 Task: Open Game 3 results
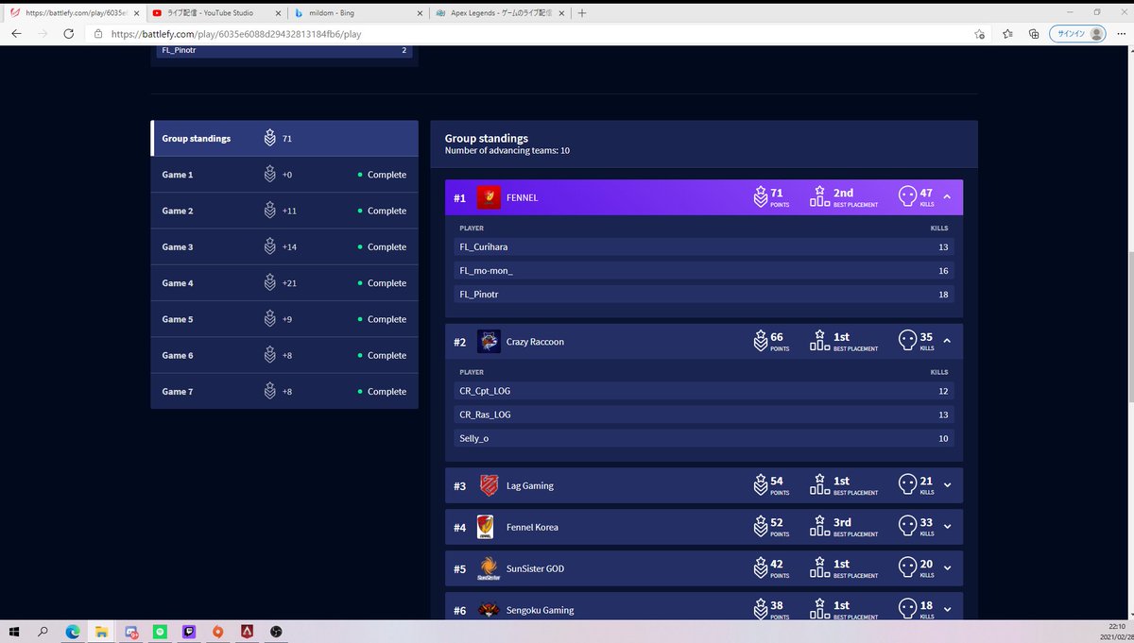284,246
